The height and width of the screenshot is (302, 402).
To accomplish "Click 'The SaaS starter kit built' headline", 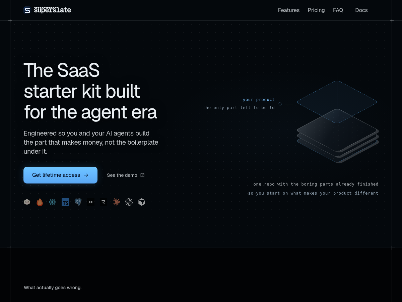I will pyautogui.click(x=90, y=91).
